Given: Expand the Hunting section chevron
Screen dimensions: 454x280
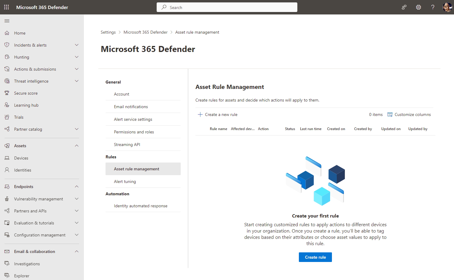Looking at the screenshot, I should [77, 57].
